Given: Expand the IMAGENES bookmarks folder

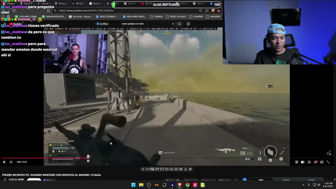Looking at the screenshot, I should pos(213,17).
